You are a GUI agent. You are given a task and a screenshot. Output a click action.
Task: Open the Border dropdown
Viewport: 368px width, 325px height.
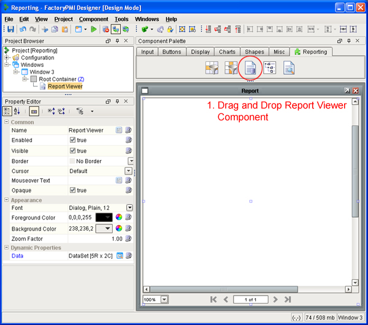point(131,161)
